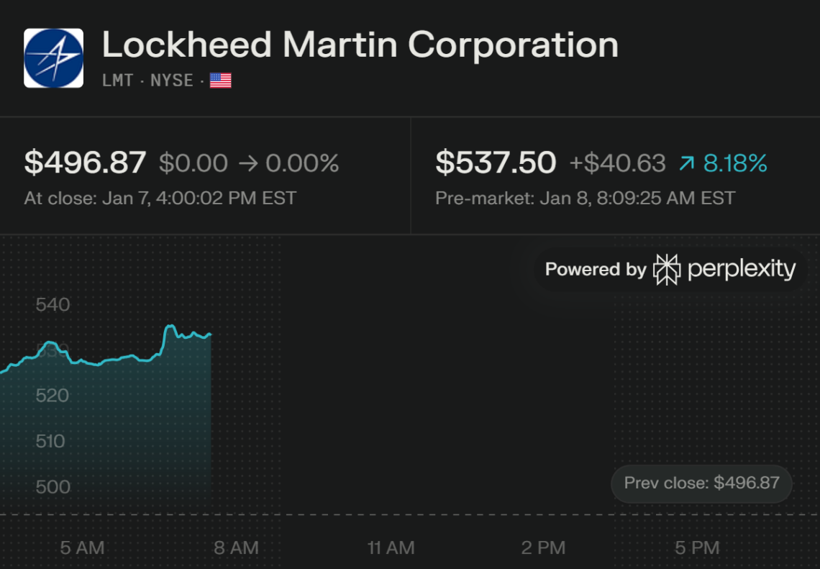Select the NYSE exchange label
Image resolution: width=820 pixels, height=569 pixels.
(x=171, y=81)
